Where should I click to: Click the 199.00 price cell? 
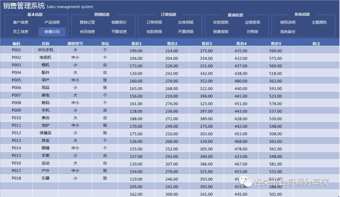click(x=136, y=50)
